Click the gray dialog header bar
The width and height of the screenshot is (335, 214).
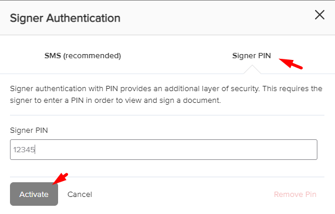click(168, 18)
